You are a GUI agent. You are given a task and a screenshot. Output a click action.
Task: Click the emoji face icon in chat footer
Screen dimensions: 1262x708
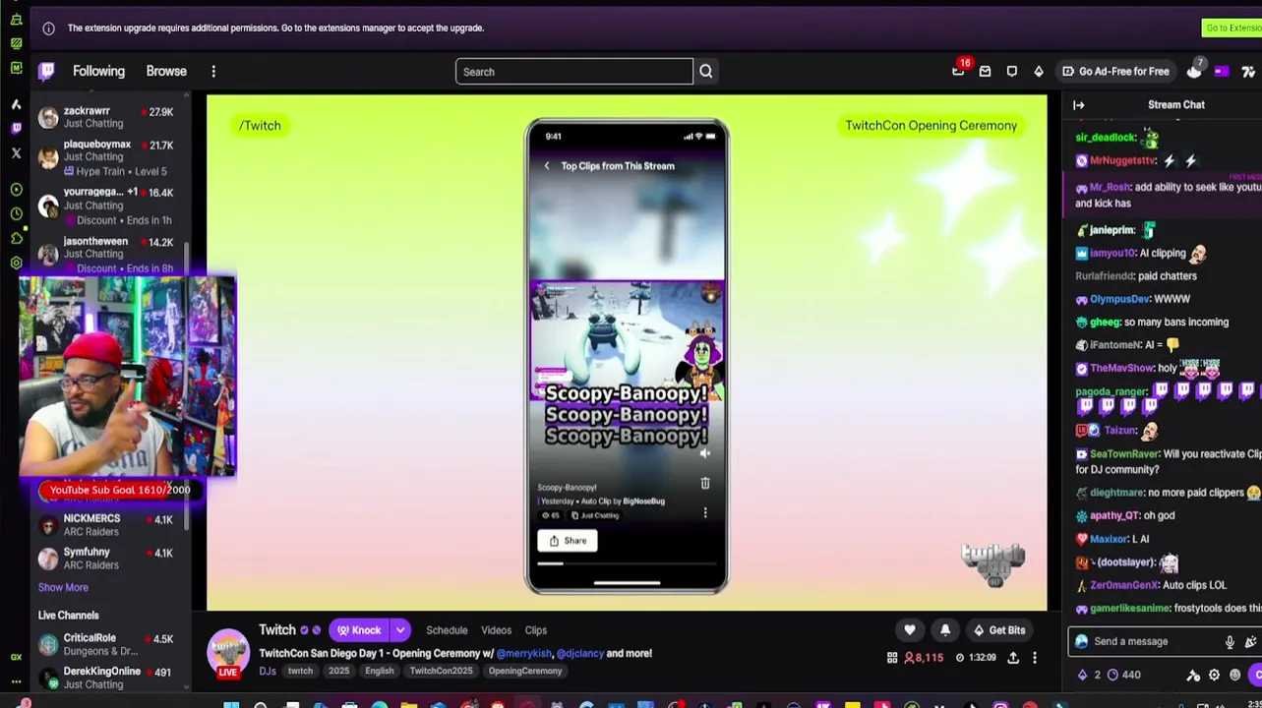click(1235, 675)
